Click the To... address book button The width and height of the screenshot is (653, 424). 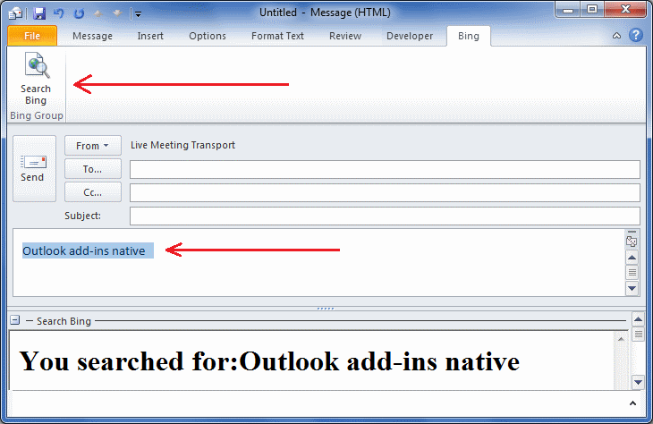click(x=93, y=169)
